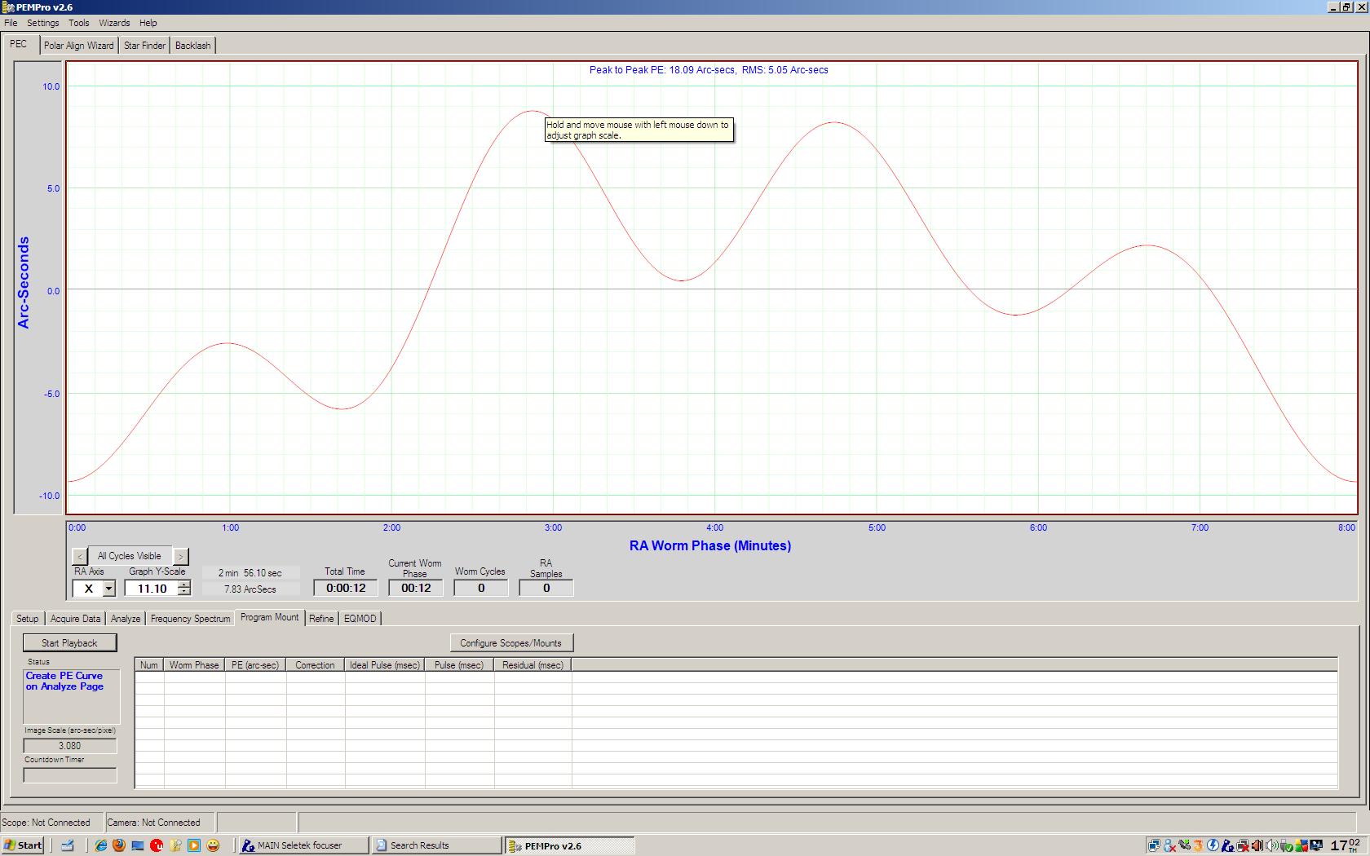Image resolution: width=1370 pixels, height=856 pixels.
Task: Open the EQMOD tab
Action: point(360,619)
